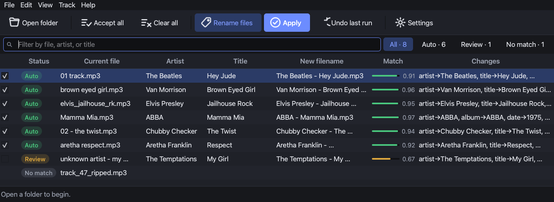Viewport: 554px width, 202px height.
Task: Open the File menu
Action: click(9, 5)
